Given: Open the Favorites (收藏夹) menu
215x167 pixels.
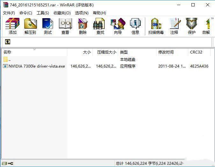Looking at the screenshot, I should (62, 13).
